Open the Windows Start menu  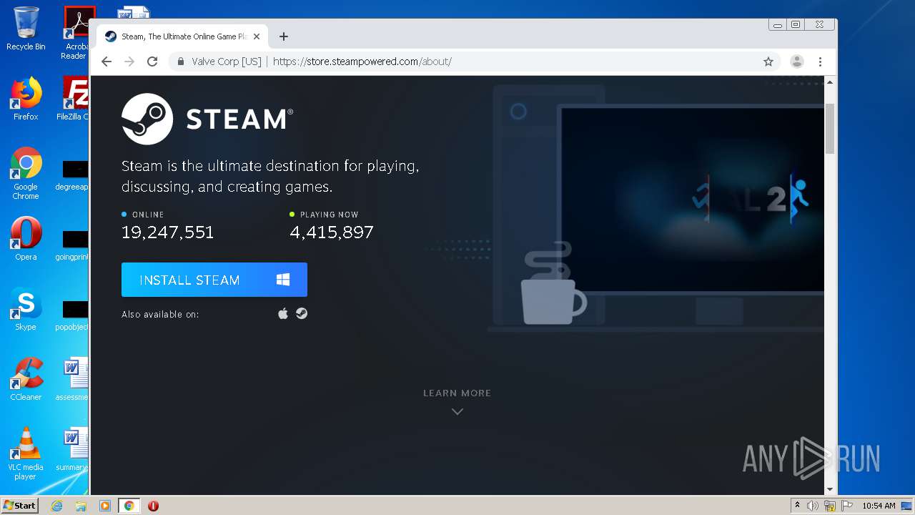pos(20,506)
